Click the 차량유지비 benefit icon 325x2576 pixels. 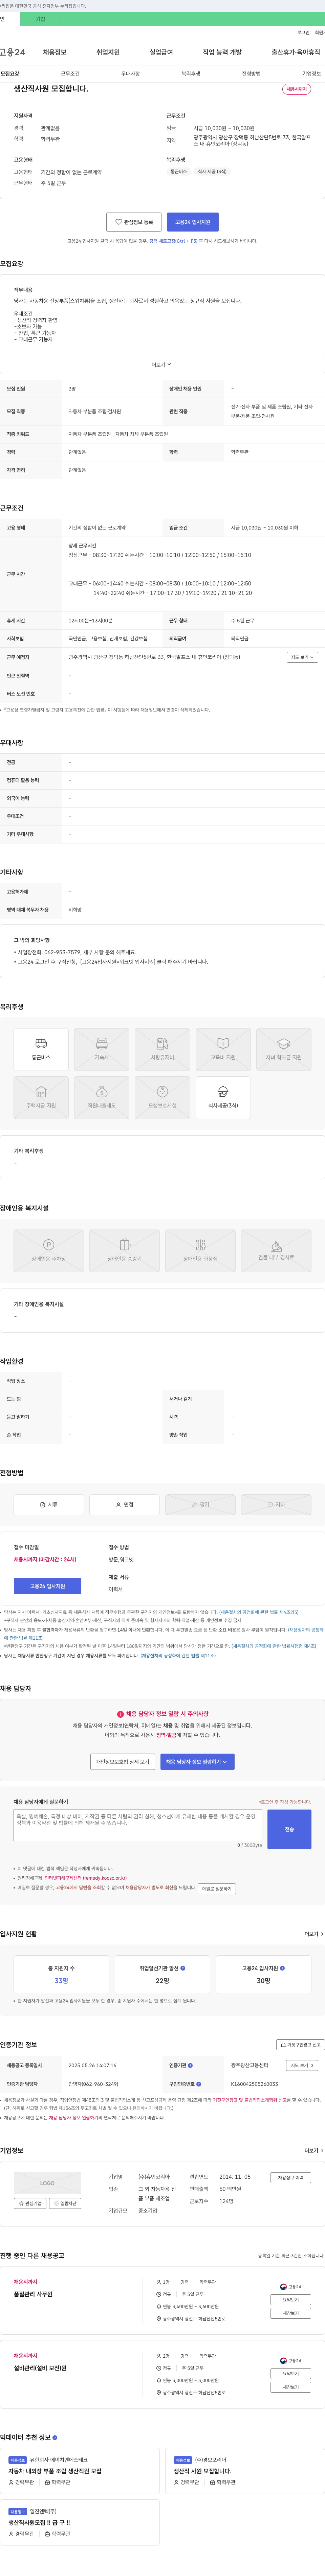click(x=162, y=1049)
